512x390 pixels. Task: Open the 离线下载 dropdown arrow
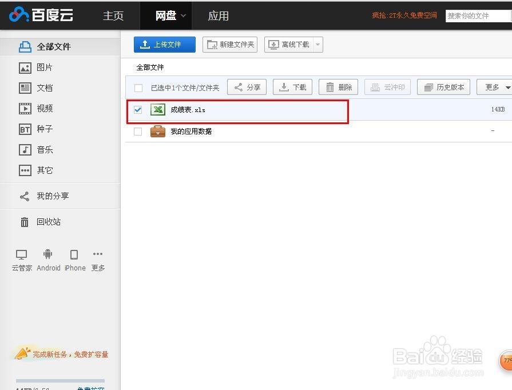(318, 44)
